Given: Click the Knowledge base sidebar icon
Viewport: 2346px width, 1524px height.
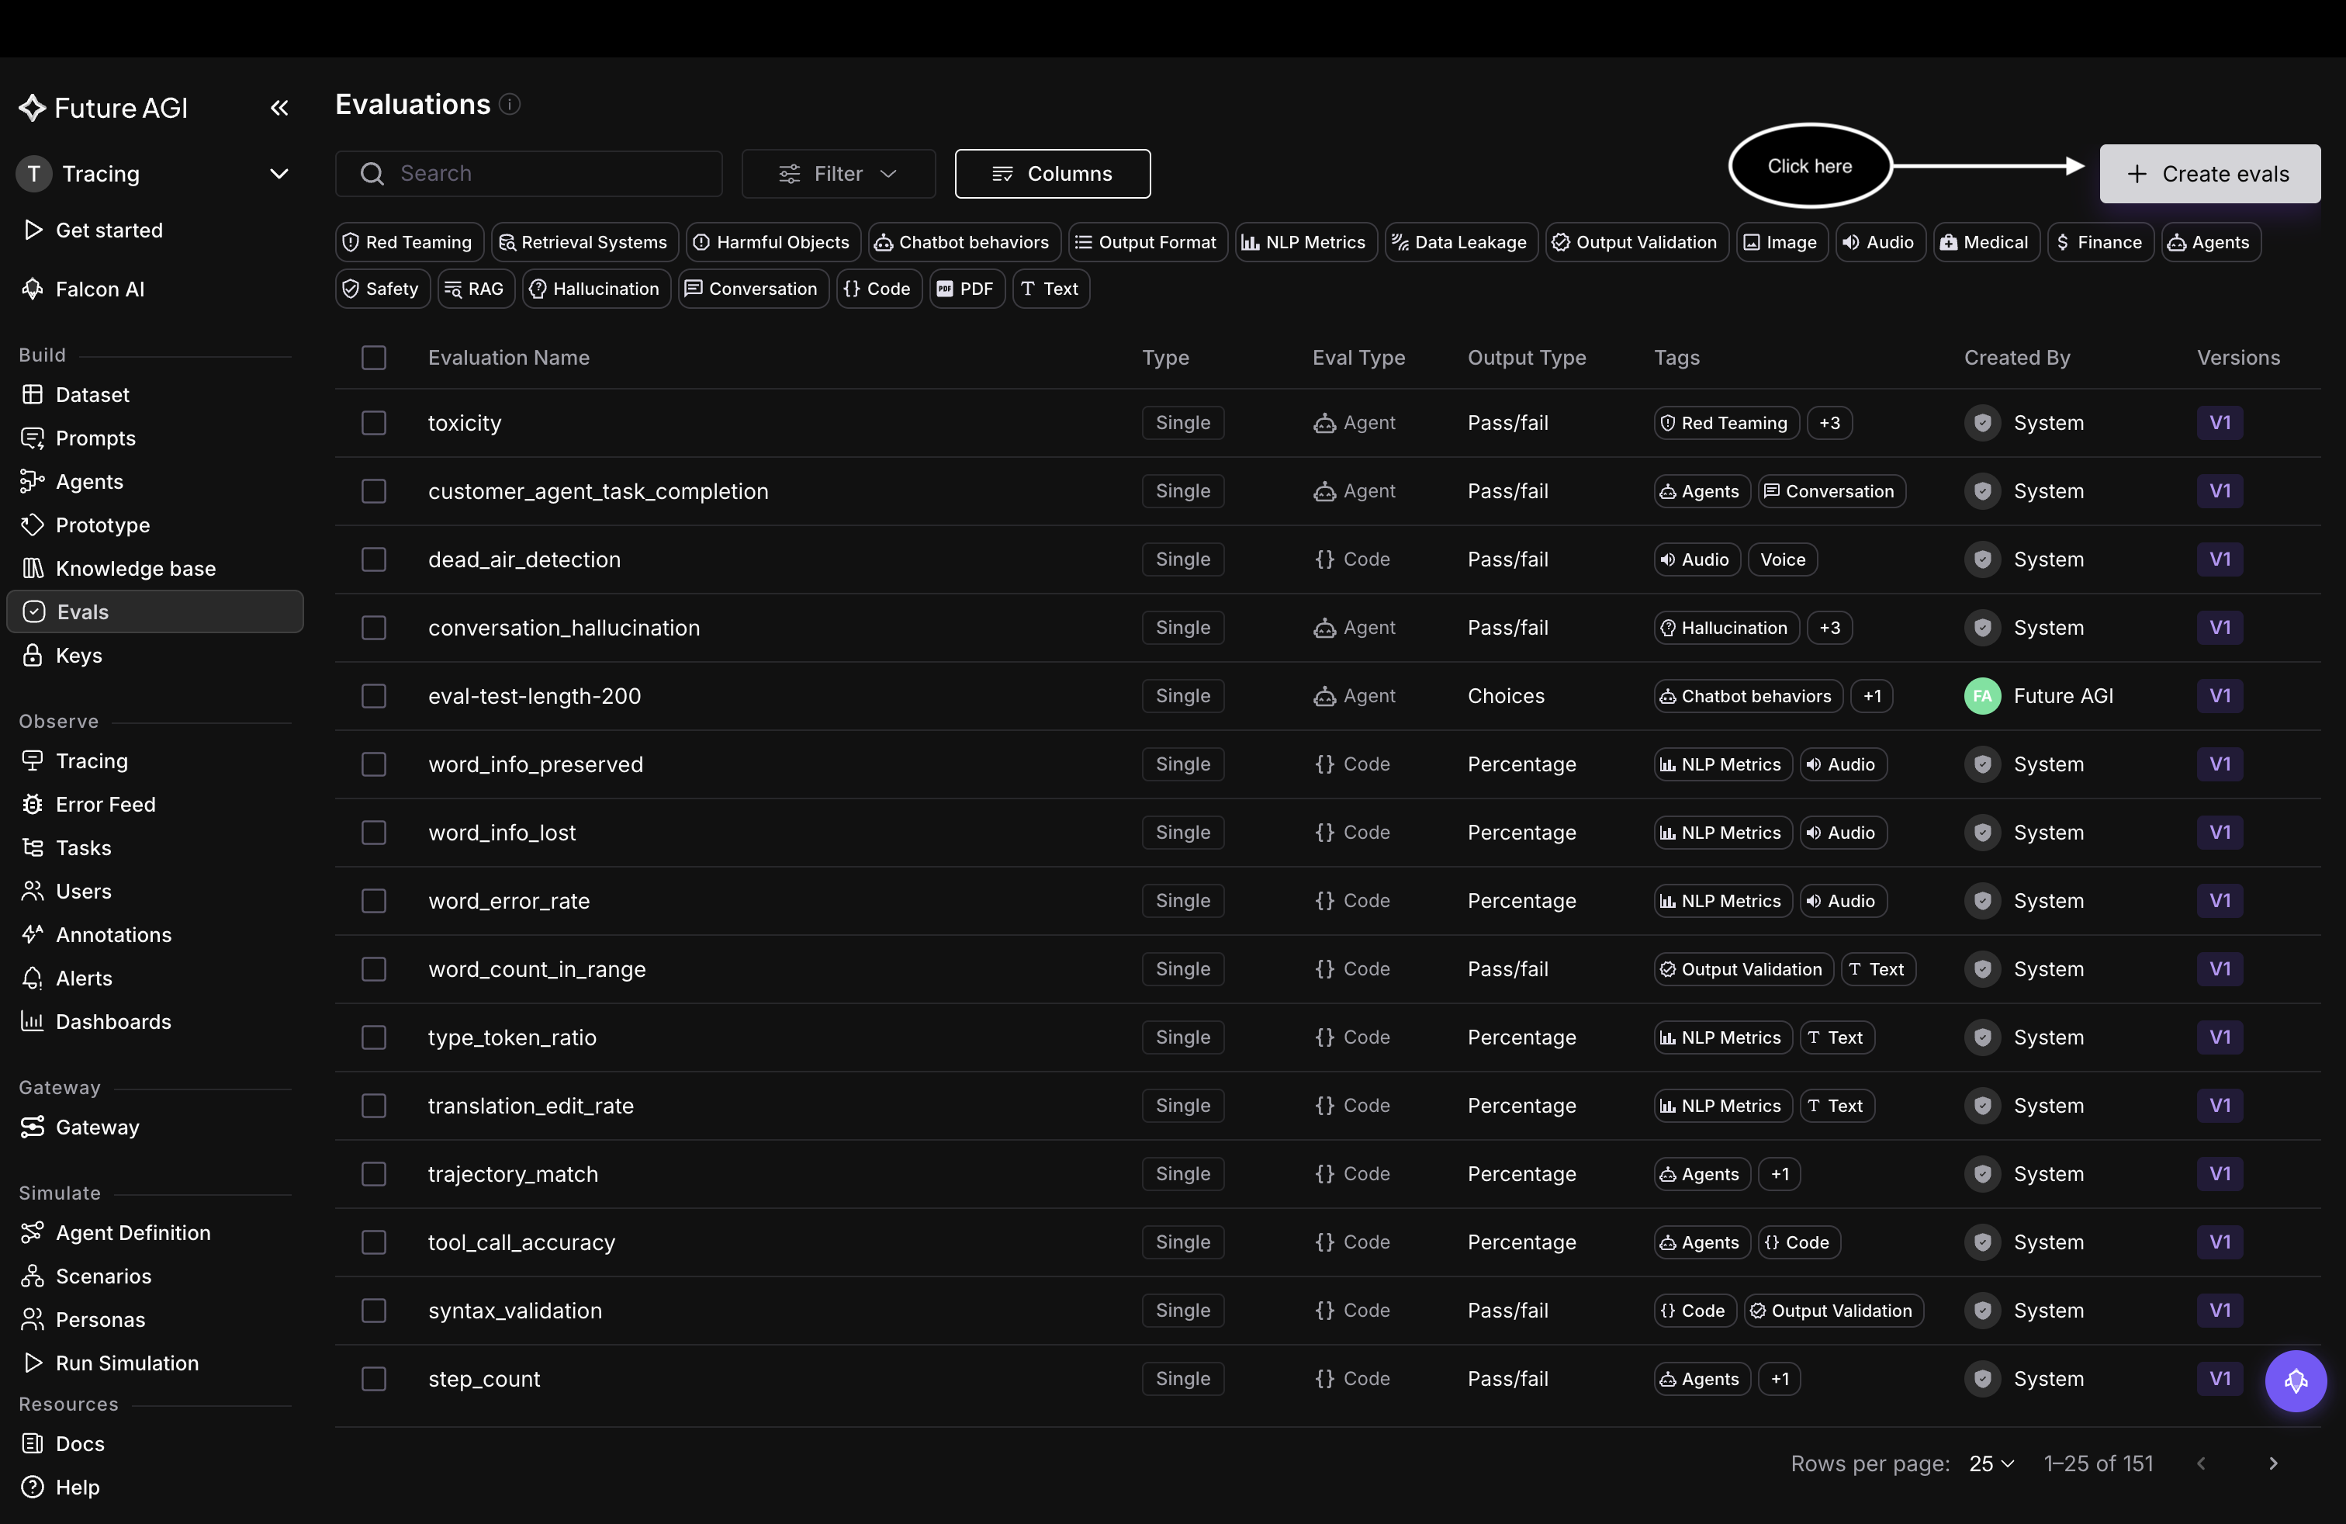Looking at the screenshot, I should [33, 568].
